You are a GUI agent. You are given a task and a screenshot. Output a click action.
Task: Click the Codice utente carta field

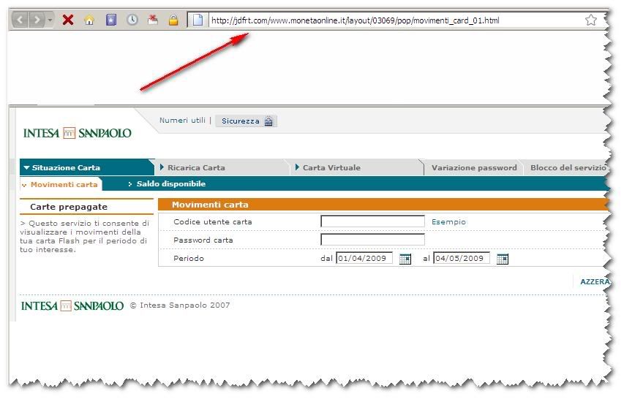coord(372,221)
